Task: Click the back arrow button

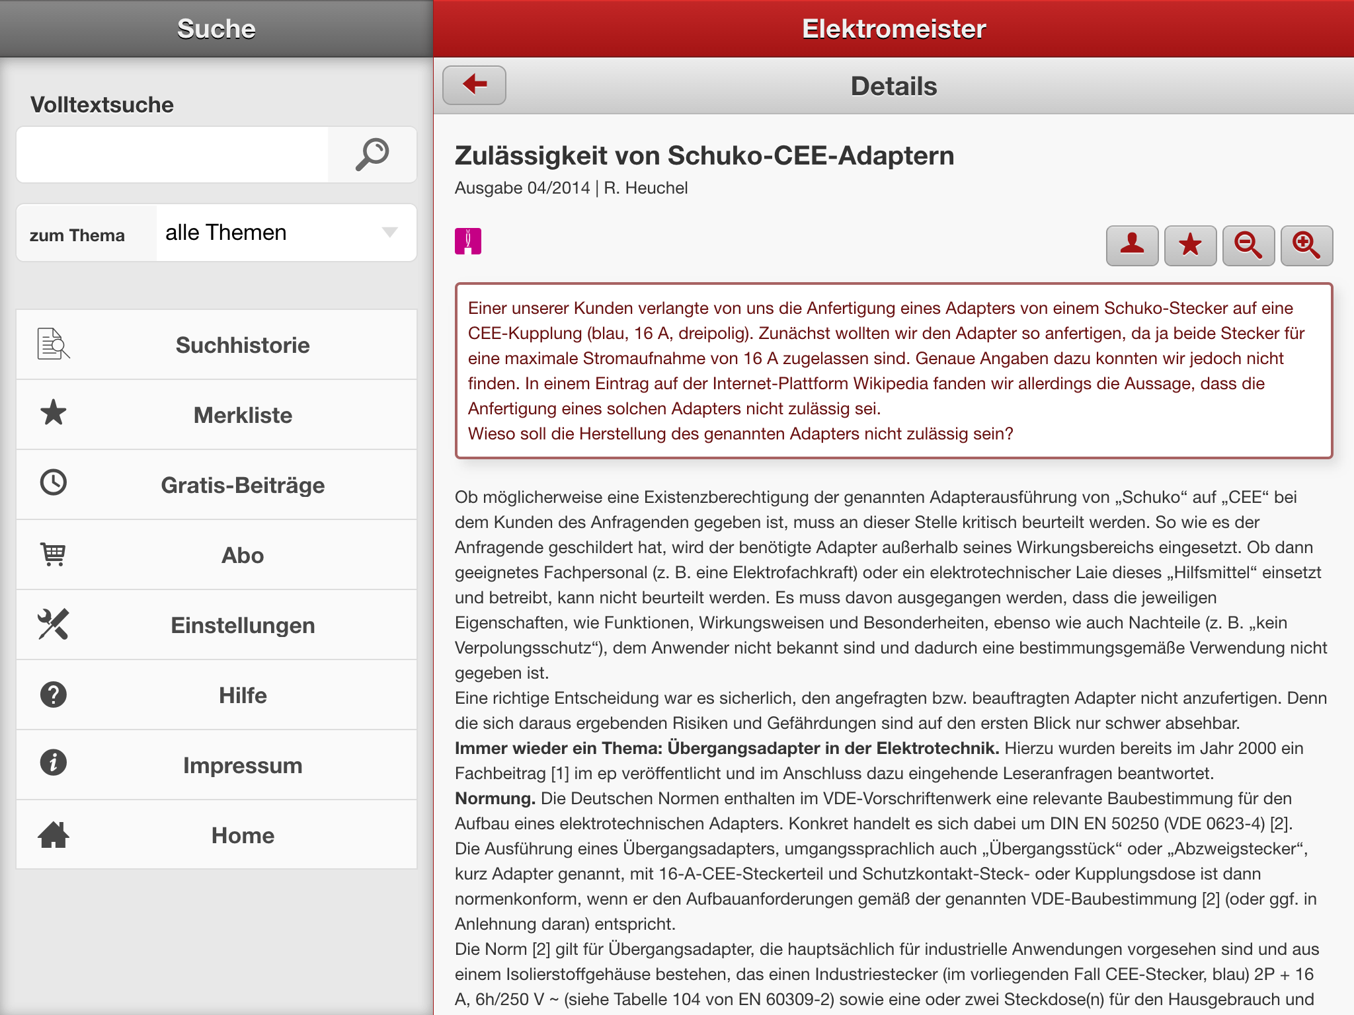Action: 474,85
